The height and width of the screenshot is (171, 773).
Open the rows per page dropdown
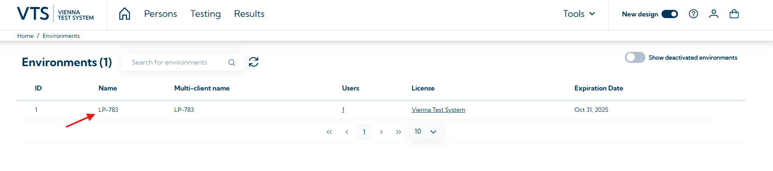coord(425,132)
